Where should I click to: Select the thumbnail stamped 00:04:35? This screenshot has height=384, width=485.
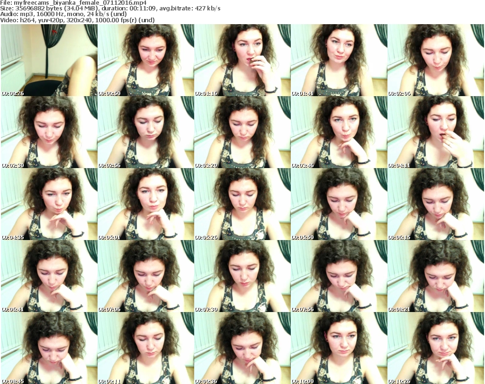coord(49,204)
